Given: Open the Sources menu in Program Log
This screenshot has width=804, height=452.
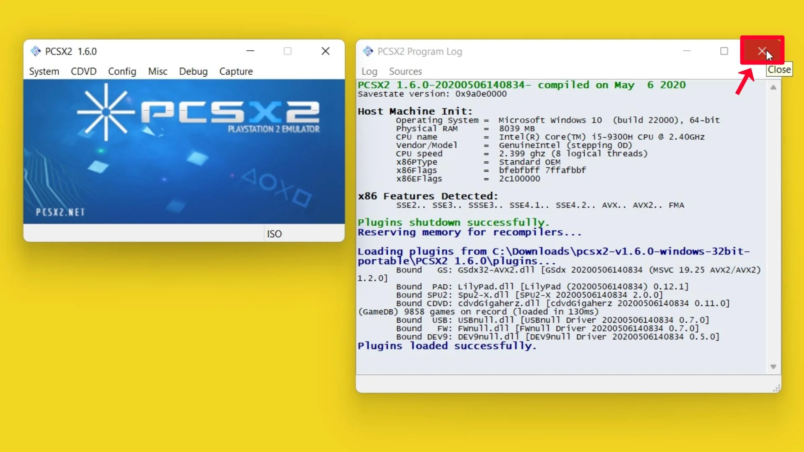Looking at the screenshot, I should [405, 72].
